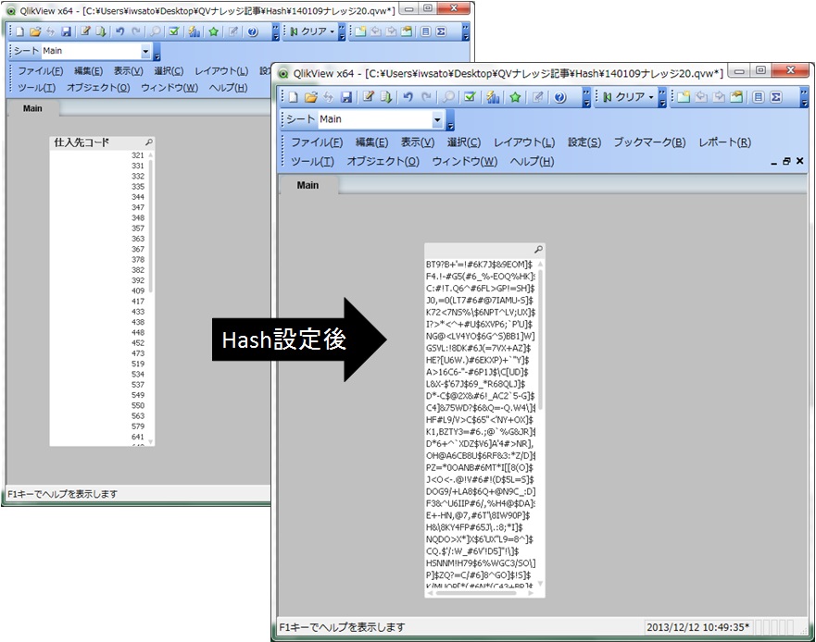Click Quick Chart icon in back window
Screen dimensions: 816x642
[195, 31]
